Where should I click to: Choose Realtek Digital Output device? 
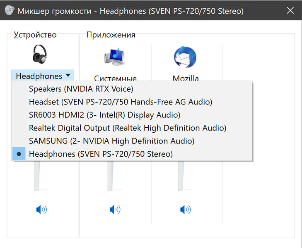coord(132,128)
